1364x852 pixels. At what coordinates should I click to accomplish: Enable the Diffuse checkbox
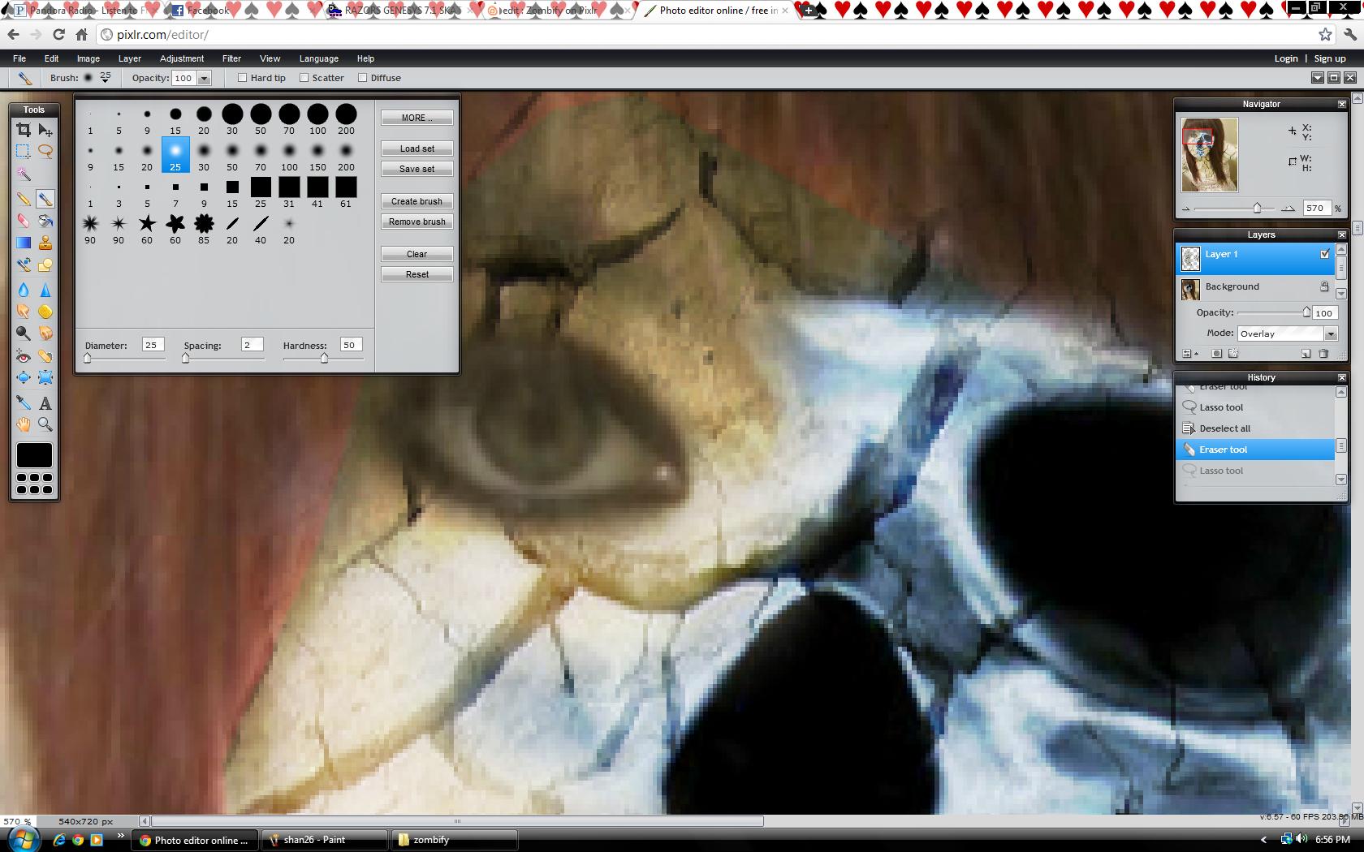pos(362,78)
